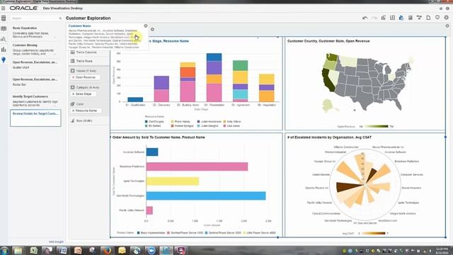Image resolution: width=453 pixels, height=255 pixels.
Task: Click the Non-World Technologies blue bar
Action: (206, 195)
